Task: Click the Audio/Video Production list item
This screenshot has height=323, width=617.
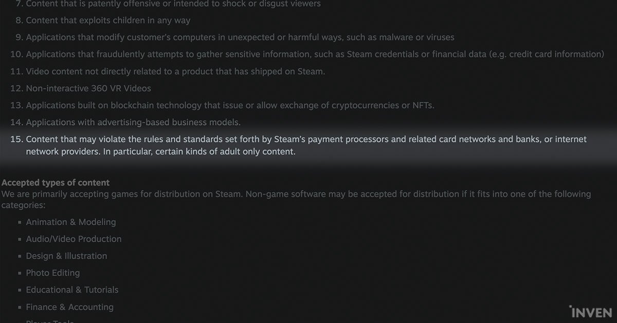Action: (x=74, y=239)
